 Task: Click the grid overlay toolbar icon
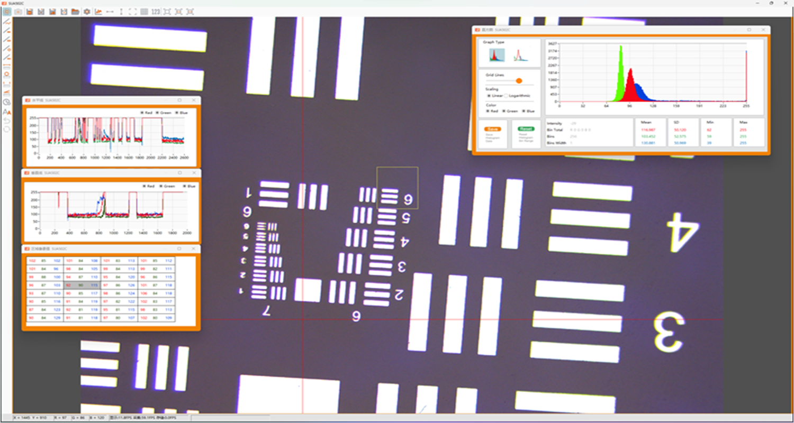144,12
